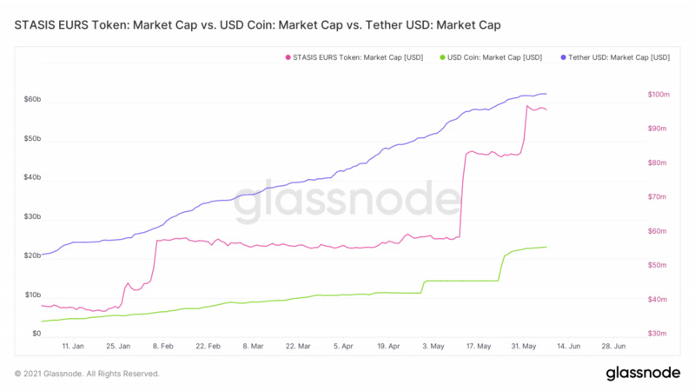Image resolution: width=695 pixels, height=391 pixels.
Task: Click the copyright Glassnode footer text
Action: 87,374
